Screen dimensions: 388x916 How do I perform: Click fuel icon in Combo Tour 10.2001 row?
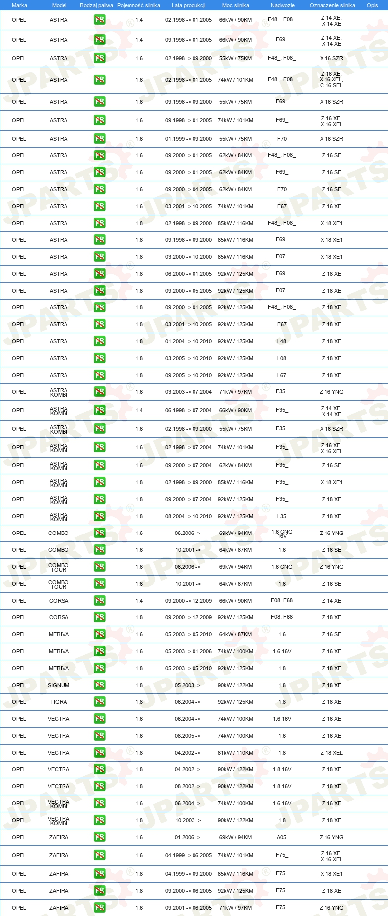tap(99, 584)
